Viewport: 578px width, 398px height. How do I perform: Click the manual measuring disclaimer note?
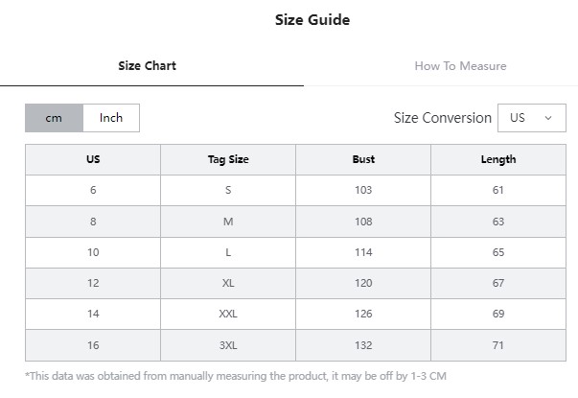(x=236, y=376)
